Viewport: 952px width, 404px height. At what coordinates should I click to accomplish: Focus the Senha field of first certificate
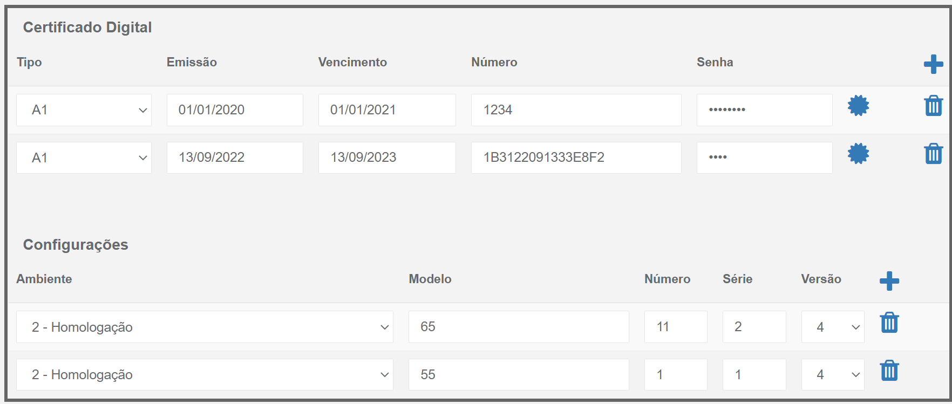tap(765, 110)
